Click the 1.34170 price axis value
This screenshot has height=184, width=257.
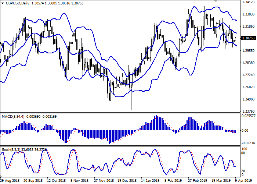click(248, 2)
